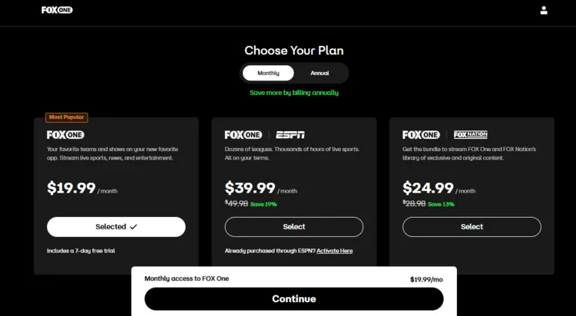
Task: Click the FOX Nation logo on bundle card
Action: click(x=471, y=134)
